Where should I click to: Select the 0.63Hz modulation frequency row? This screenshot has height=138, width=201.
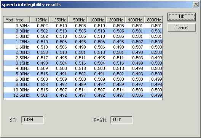[83, 26]
